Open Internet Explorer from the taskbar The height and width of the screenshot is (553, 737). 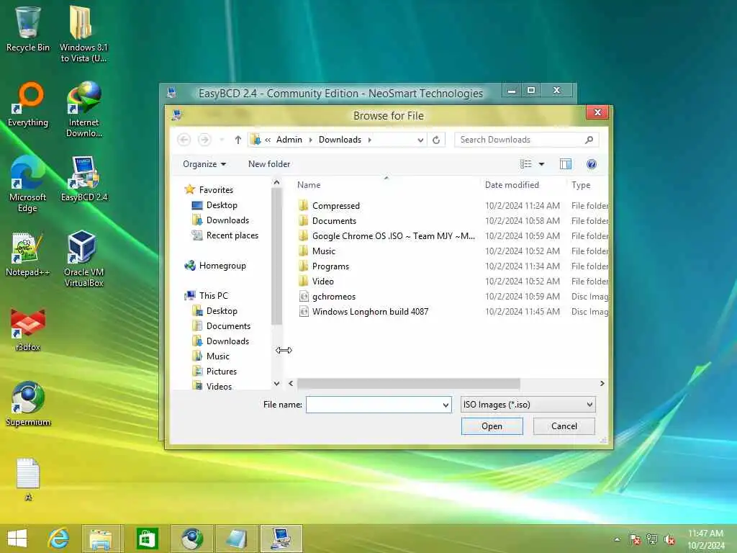pos(59,539)
